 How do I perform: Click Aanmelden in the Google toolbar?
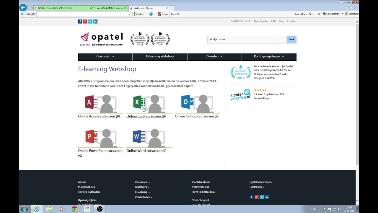(x=301, y=14)
